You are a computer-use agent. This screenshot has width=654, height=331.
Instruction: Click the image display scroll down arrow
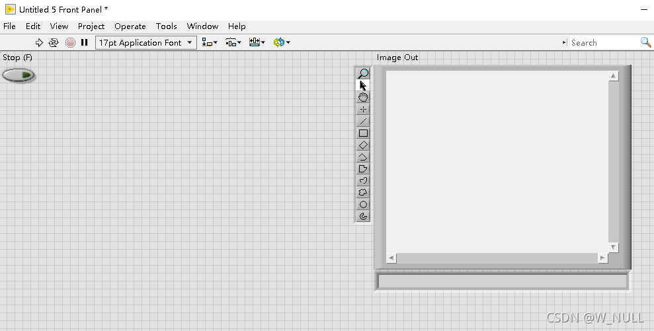click(613, 247)
